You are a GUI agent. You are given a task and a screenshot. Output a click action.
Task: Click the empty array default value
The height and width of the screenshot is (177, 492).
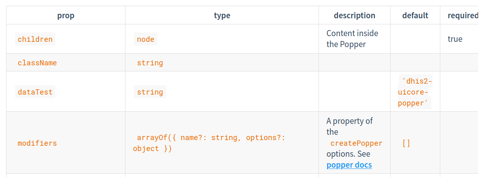pos(406,143)
